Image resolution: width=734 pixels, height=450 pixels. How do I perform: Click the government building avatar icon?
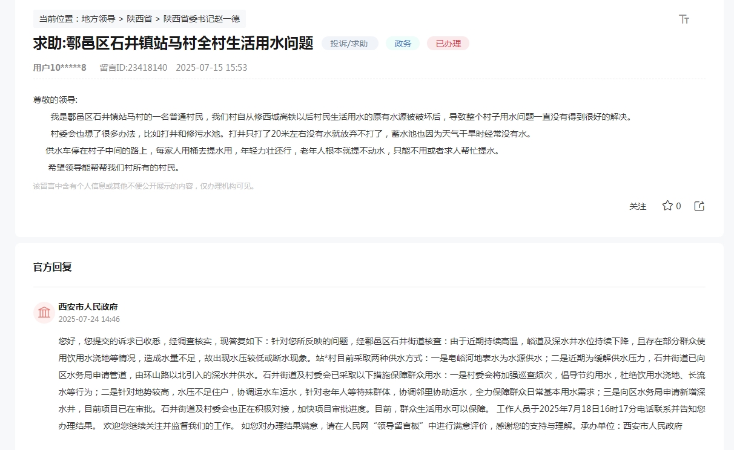coord(45,312)
